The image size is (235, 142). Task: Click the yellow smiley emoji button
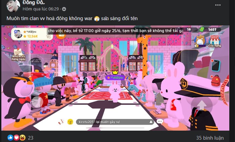[x=70, y=122]
